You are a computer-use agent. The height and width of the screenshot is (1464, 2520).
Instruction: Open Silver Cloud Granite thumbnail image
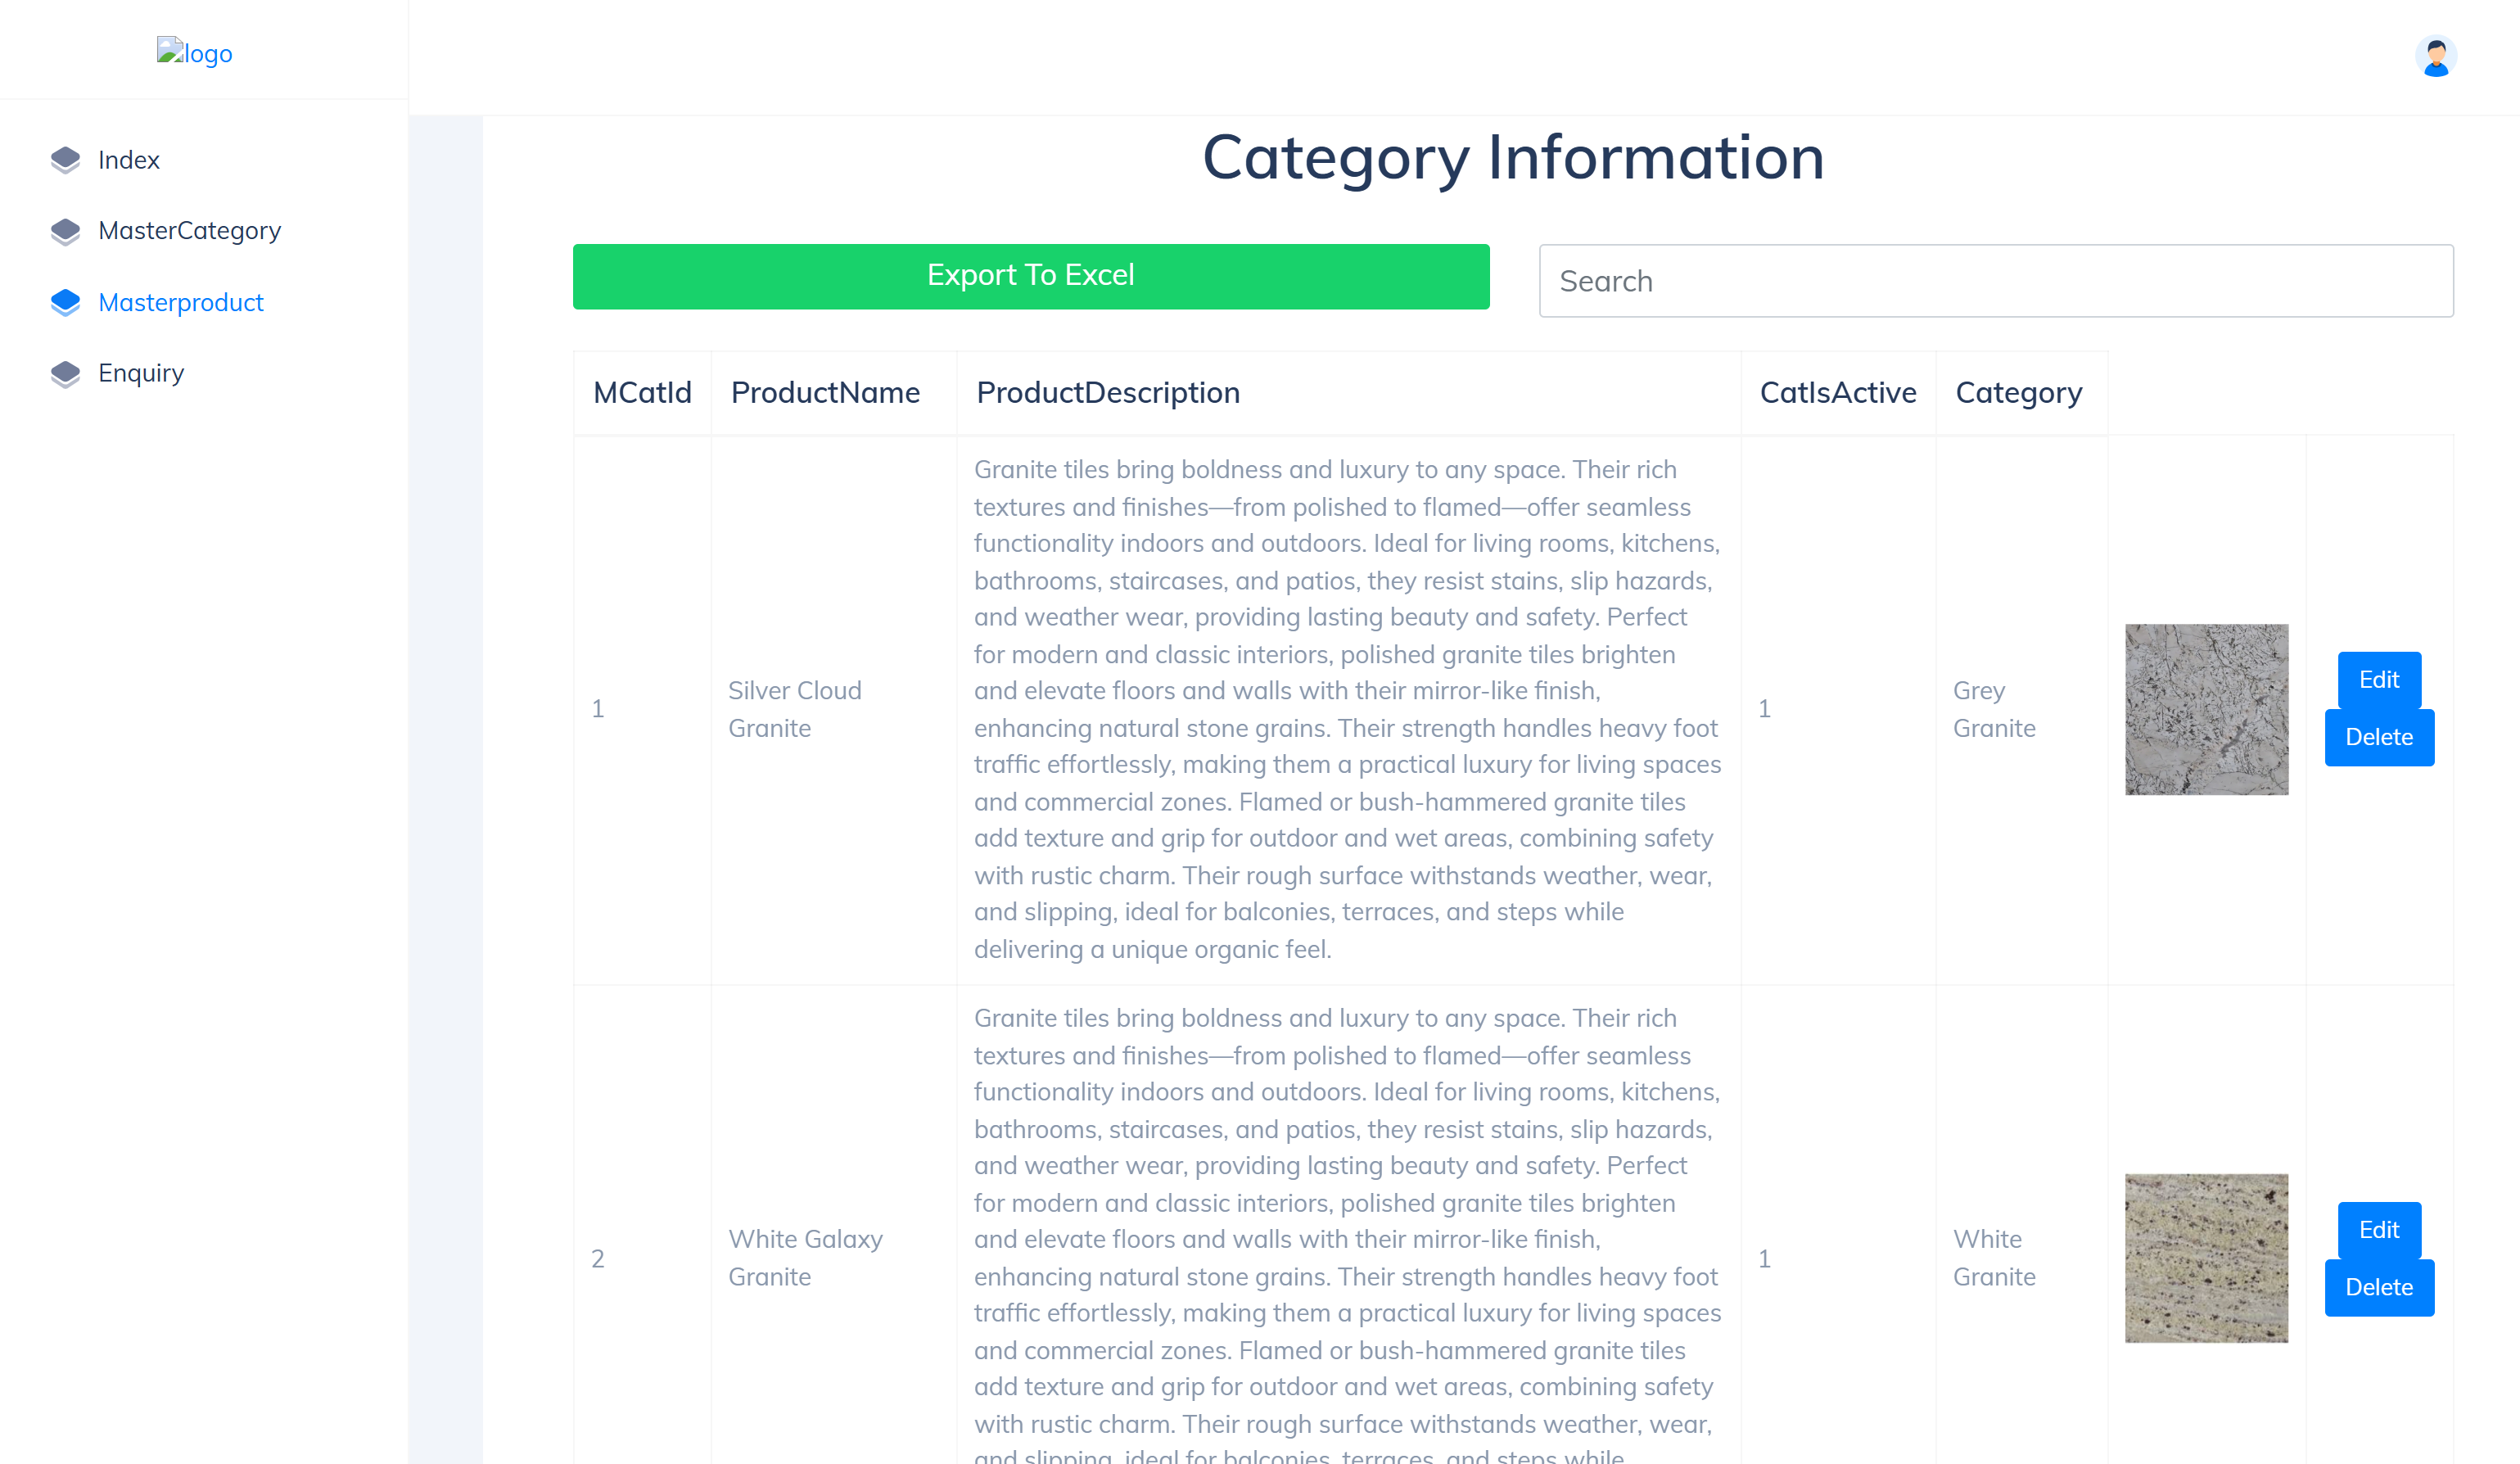[x=2206, y=709]
